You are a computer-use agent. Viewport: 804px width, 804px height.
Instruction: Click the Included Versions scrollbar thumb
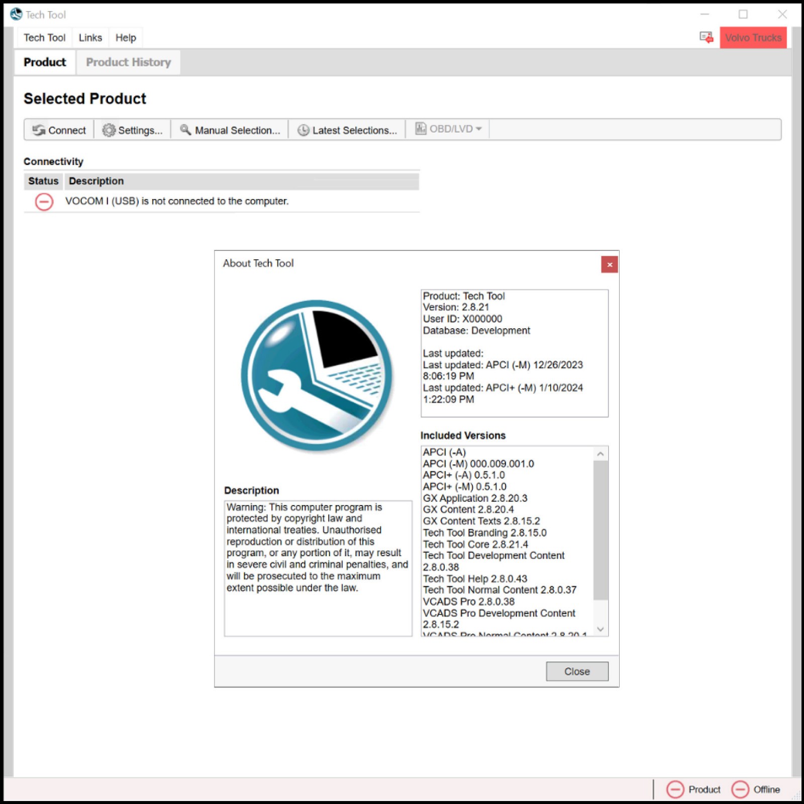pos(600,531)
